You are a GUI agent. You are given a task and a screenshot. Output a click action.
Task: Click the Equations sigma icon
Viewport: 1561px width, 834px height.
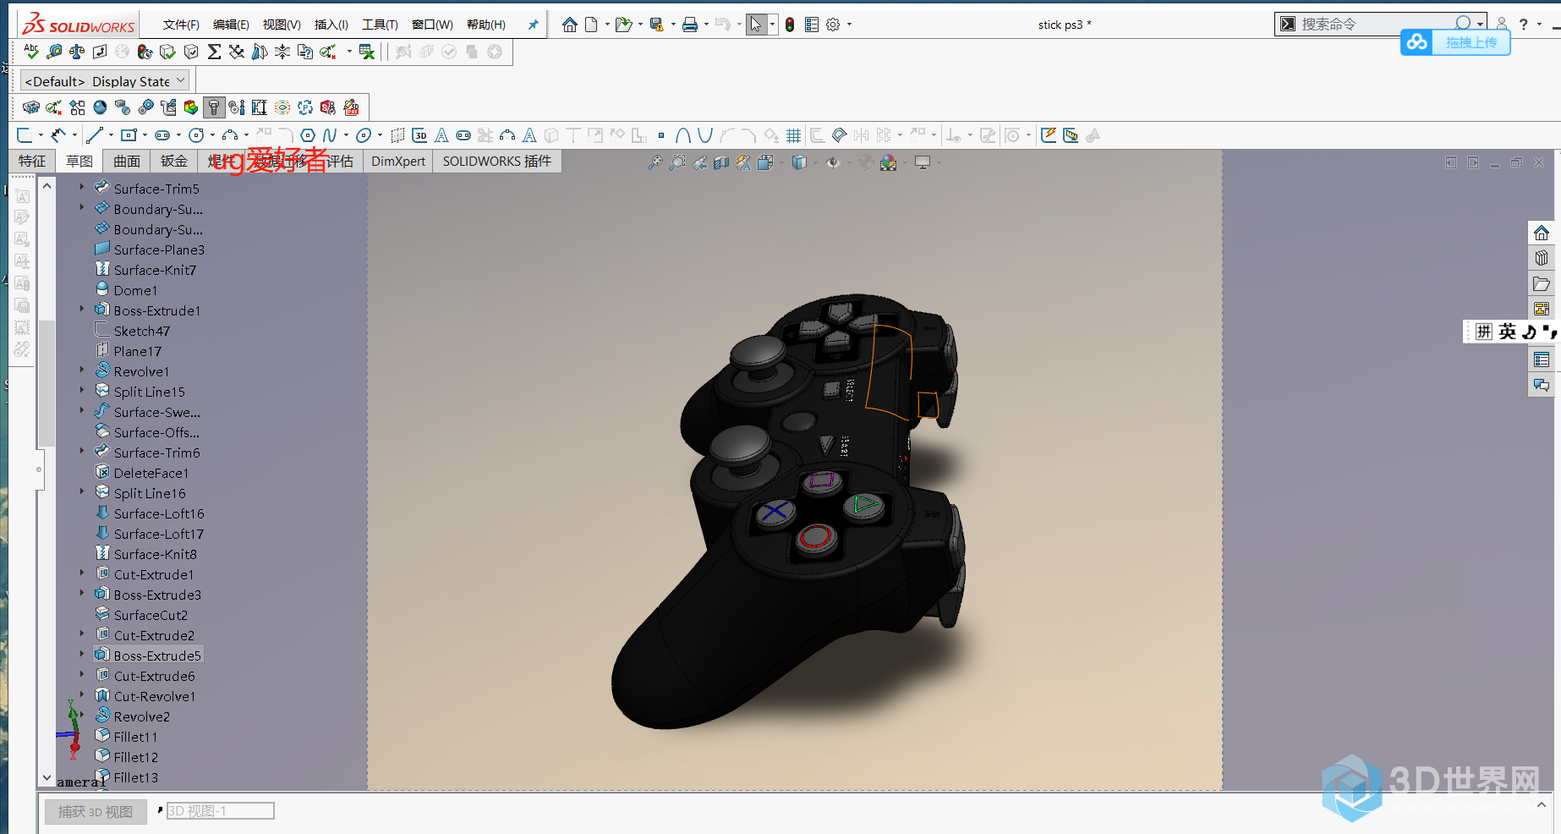214,52
